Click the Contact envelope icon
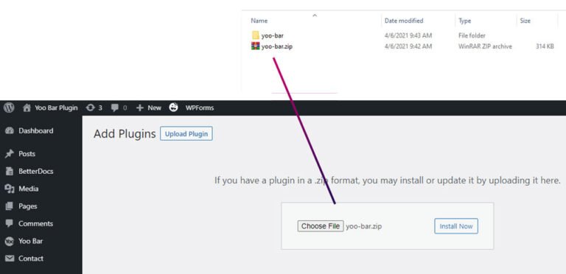Screen dimensions: 566x274 (10, 259)
